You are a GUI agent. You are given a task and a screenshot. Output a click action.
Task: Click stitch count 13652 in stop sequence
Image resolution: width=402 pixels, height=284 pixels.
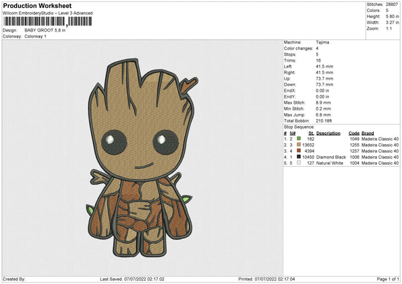click(308, 145)
